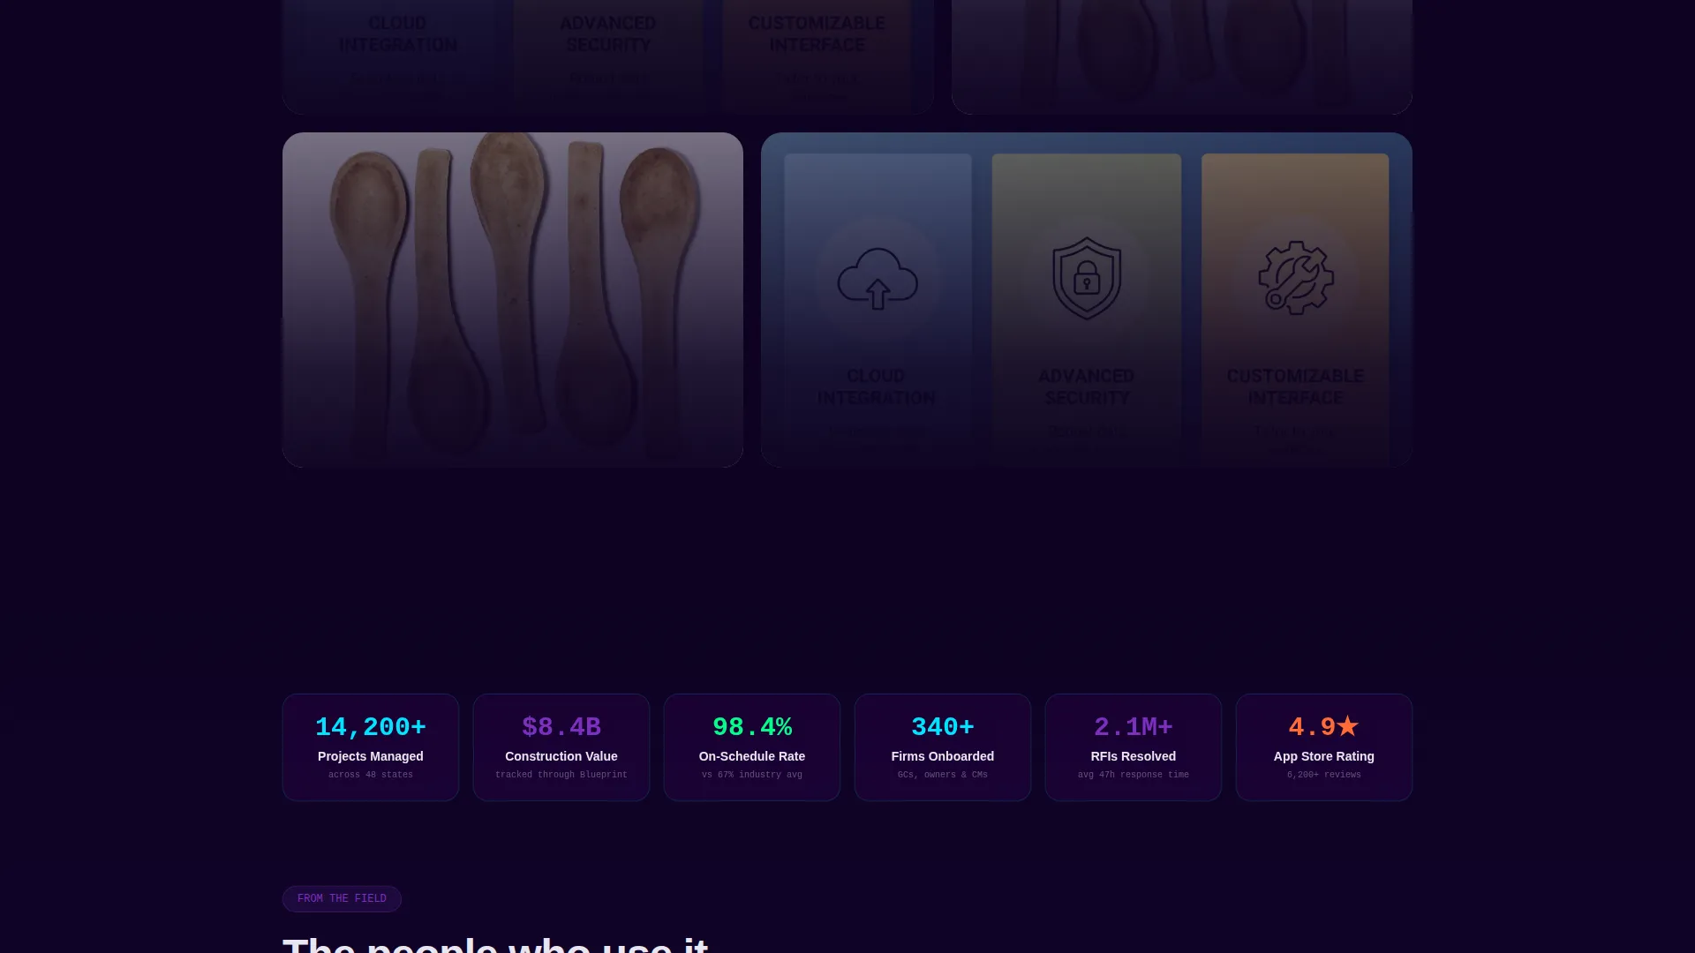1695x953 pixels.
Task: Click the FROM THE FIELD badge
Action: click(342, 898)
